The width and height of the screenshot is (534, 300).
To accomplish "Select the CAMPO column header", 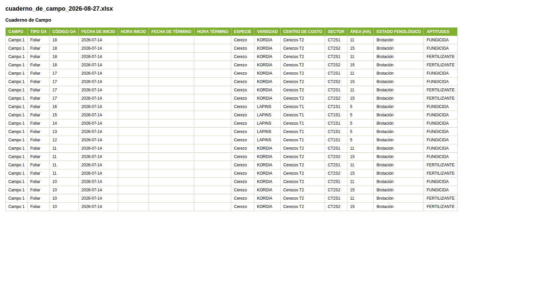I will click(16, 32).
